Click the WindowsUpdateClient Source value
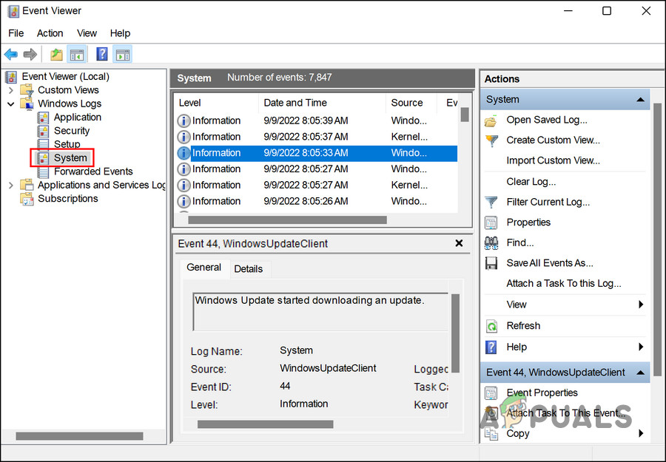This screenshot has height=462, width=666. [x=328, y=368]
